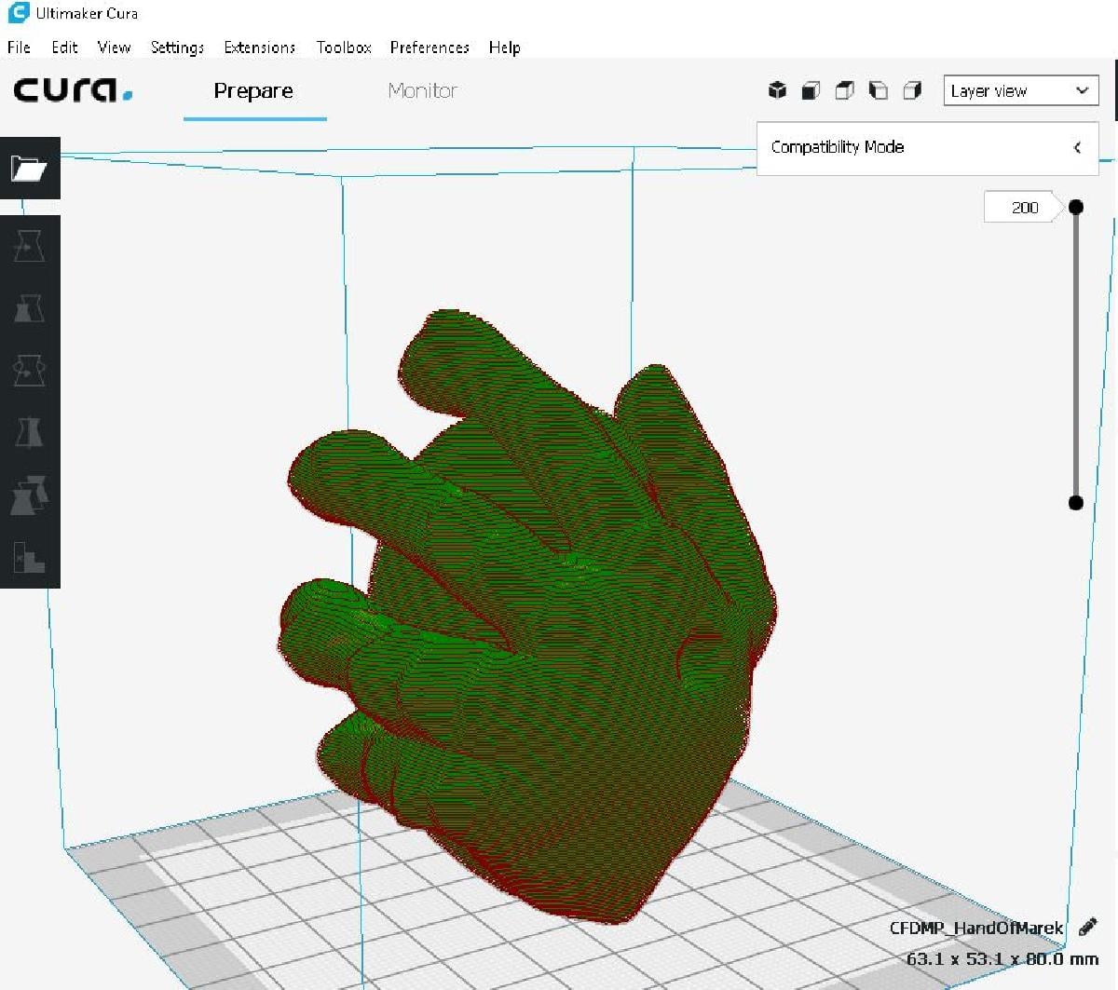The image size is (1118, 990).
Task: Edit the CFDMP_HandOfMarek name with pencil icon
Action: coord(1087,928)
